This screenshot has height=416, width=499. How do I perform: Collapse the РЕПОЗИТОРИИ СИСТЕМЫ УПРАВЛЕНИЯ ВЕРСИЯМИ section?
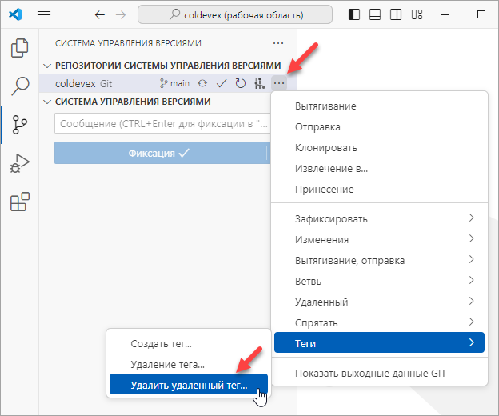pos(47,66)
